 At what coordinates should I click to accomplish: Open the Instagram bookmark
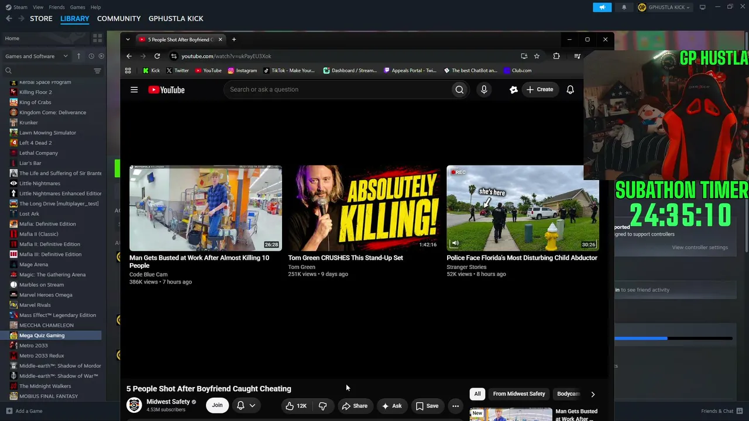coord(242,70)
